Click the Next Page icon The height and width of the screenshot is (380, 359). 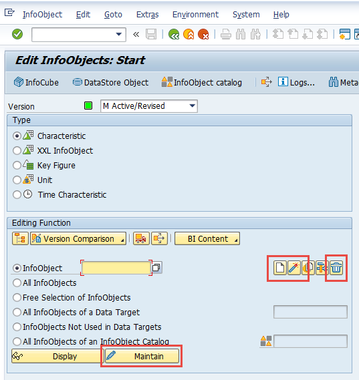pos(308,34)
